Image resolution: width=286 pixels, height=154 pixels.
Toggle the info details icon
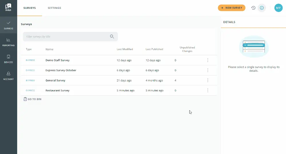(x=262, y=8)
